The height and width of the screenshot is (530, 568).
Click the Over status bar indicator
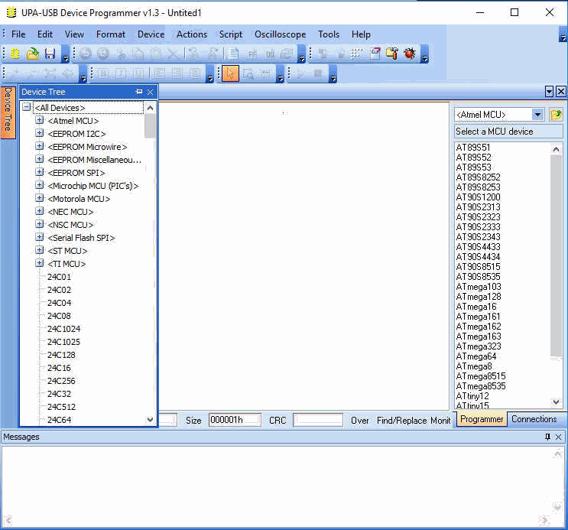pyautogui.click(x=360, y=421)
